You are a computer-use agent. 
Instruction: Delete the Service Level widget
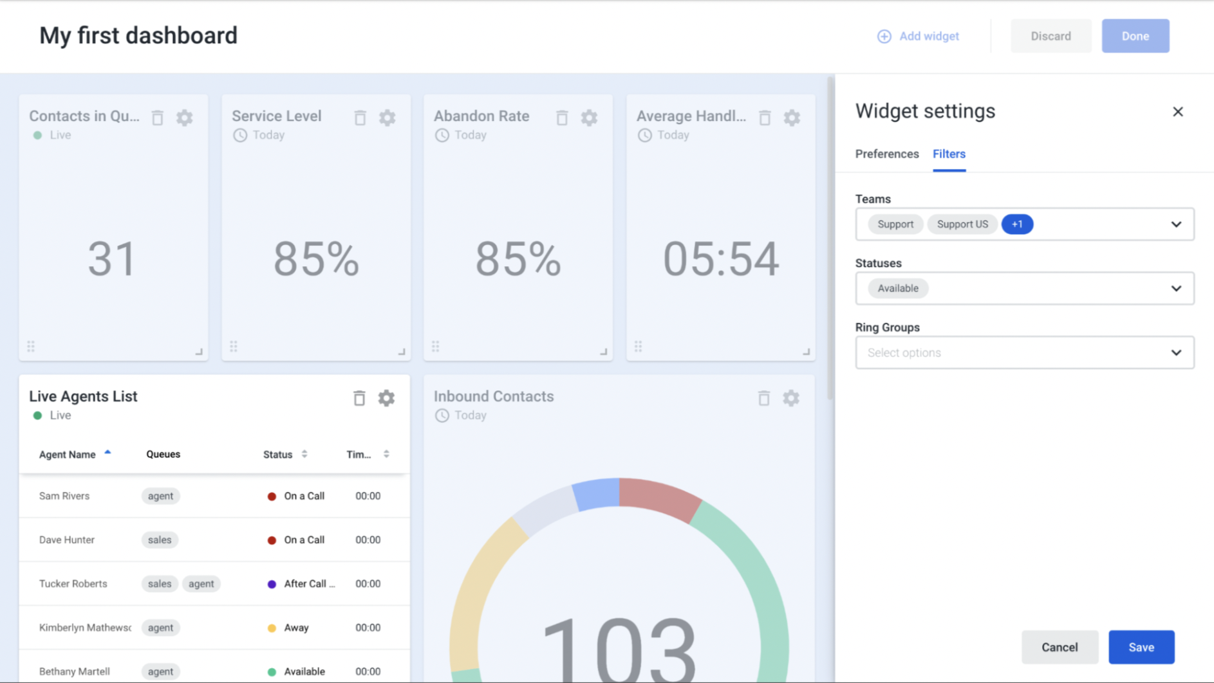click(x=360, y=118)
